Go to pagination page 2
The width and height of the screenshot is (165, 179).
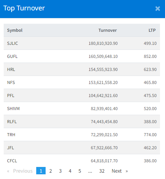pos(51,171)
